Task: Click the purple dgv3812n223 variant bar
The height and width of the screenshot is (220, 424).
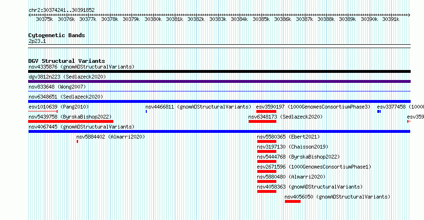Action: coord(219,81)
